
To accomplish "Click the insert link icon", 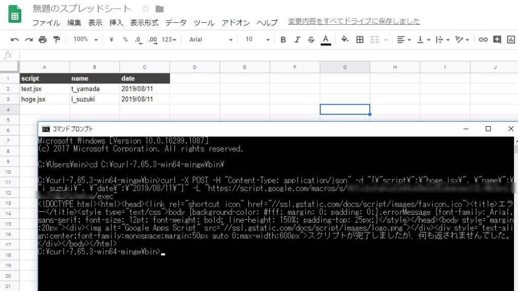I will (x=483, y=39).
